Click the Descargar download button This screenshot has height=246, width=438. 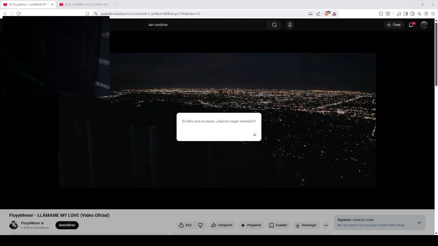point(306,225)
